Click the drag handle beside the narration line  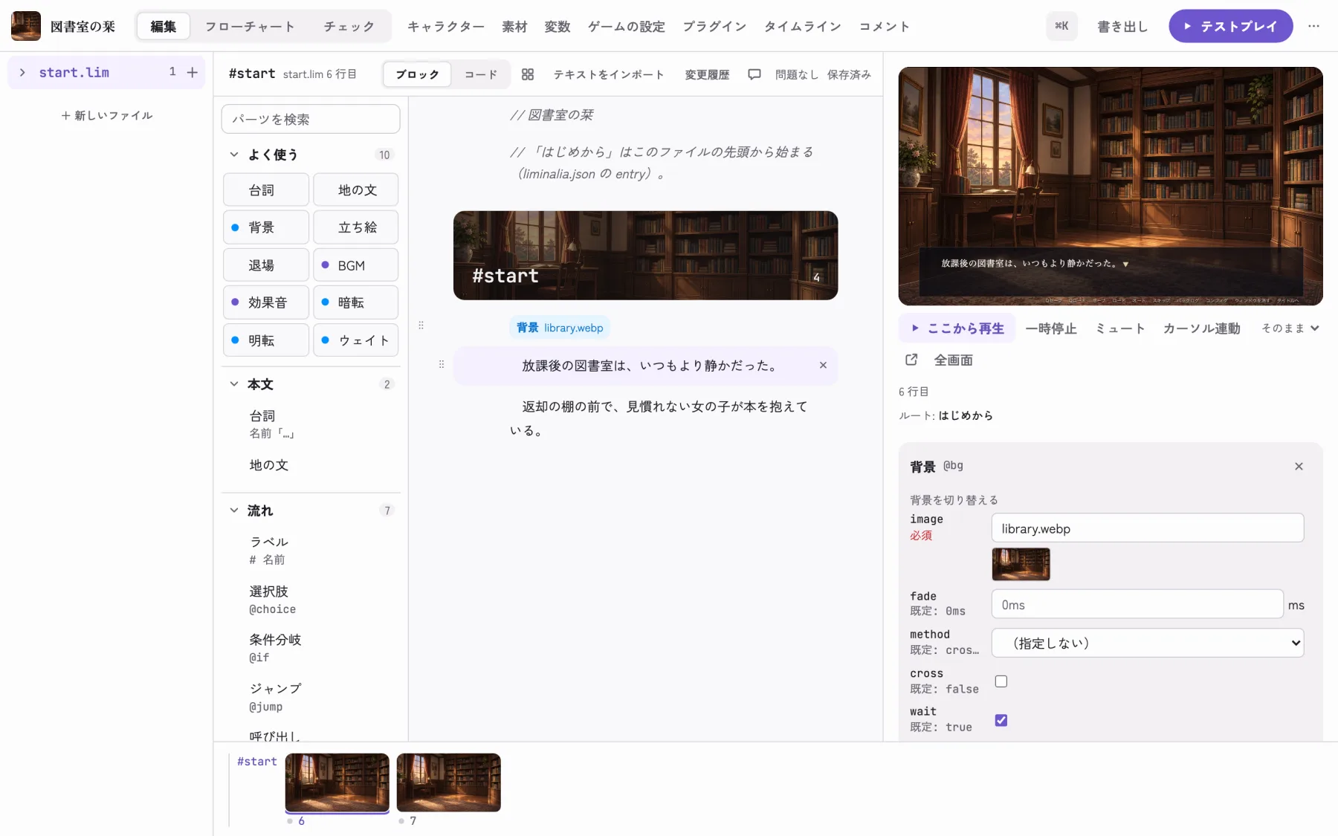coord(442,365)
